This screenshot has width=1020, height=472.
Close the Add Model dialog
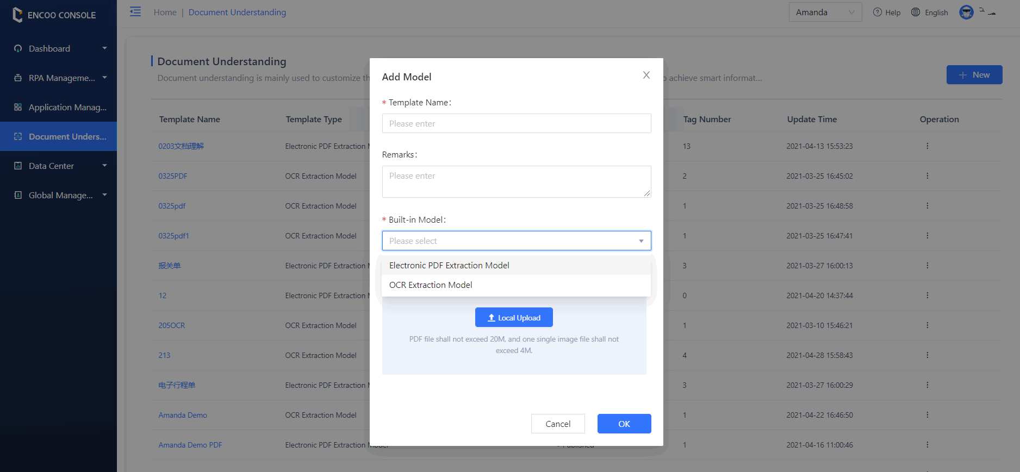point(646,75)
